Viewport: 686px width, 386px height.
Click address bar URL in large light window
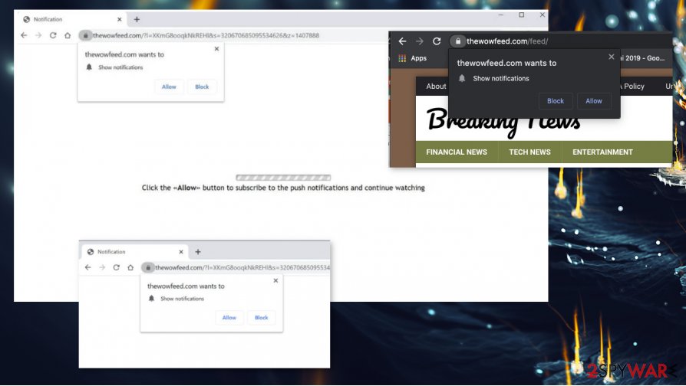tap(206, 35)
